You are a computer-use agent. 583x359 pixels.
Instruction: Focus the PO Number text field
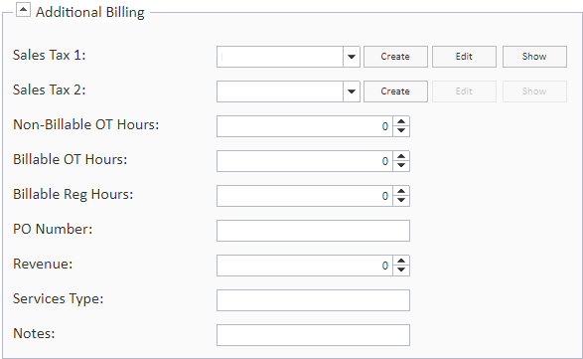click(314, 231)
